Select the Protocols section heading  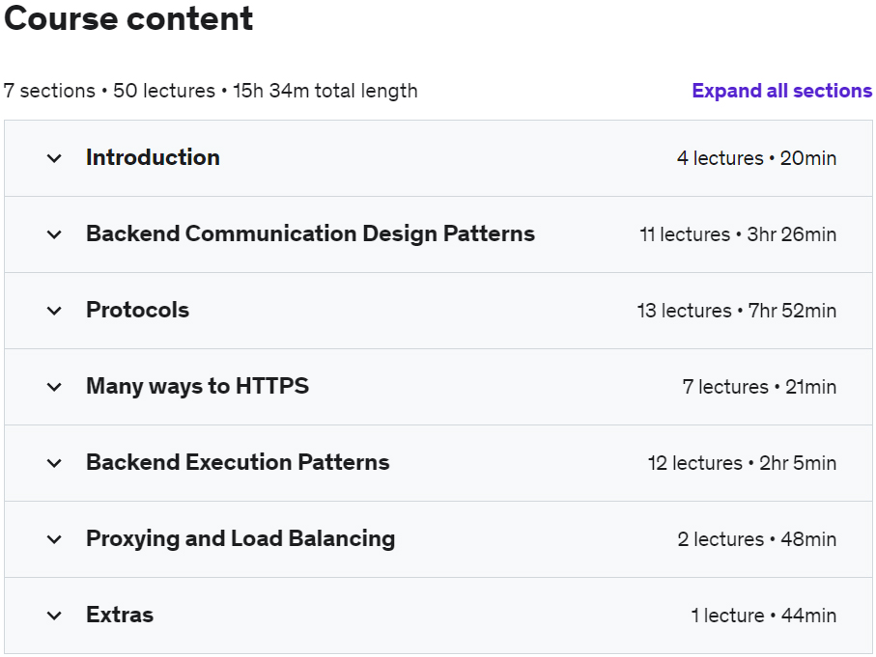(x=137, y=310)
